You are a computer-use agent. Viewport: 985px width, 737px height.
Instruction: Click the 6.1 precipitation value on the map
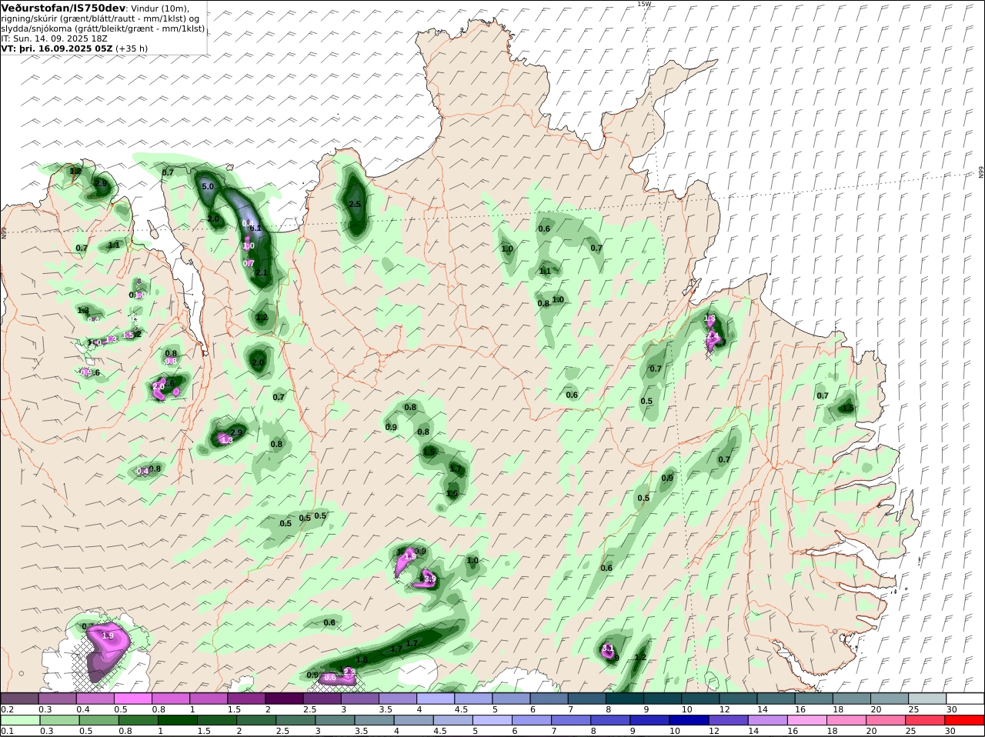256,228
